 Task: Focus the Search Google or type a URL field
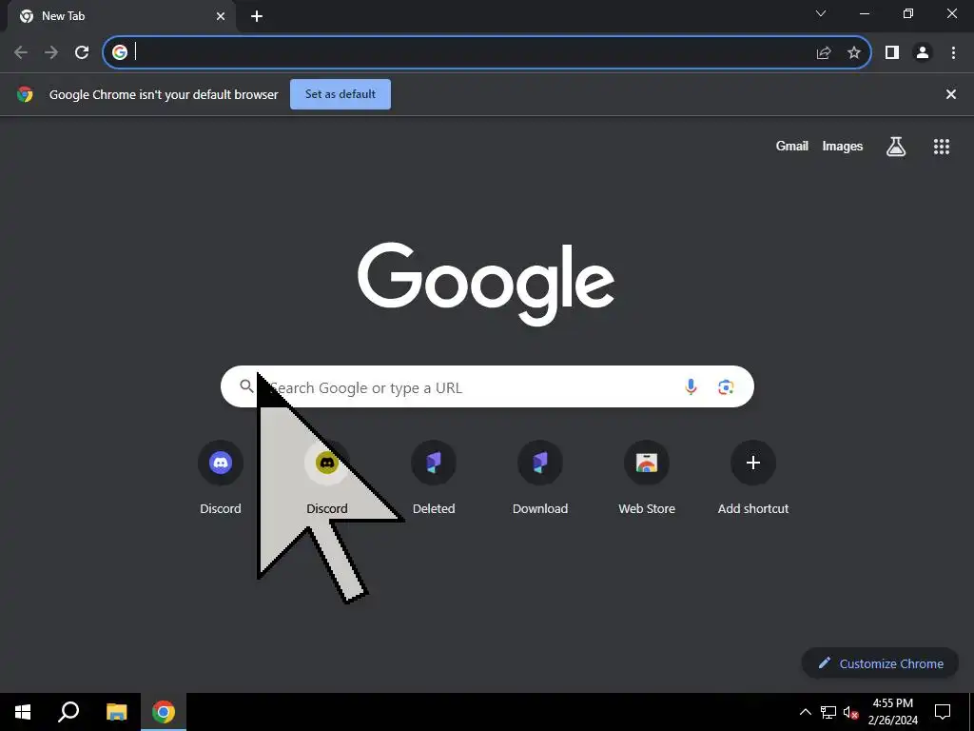(x=487, y=386)
